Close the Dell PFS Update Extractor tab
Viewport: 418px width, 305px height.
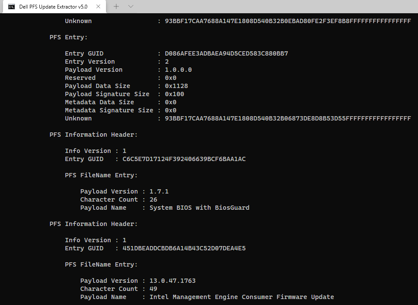coord(98,7)
